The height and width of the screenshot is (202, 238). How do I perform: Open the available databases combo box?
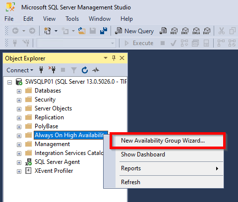click(x=76, y=43)
